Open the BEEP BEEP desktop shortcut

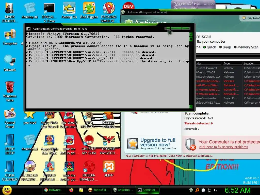10,144
